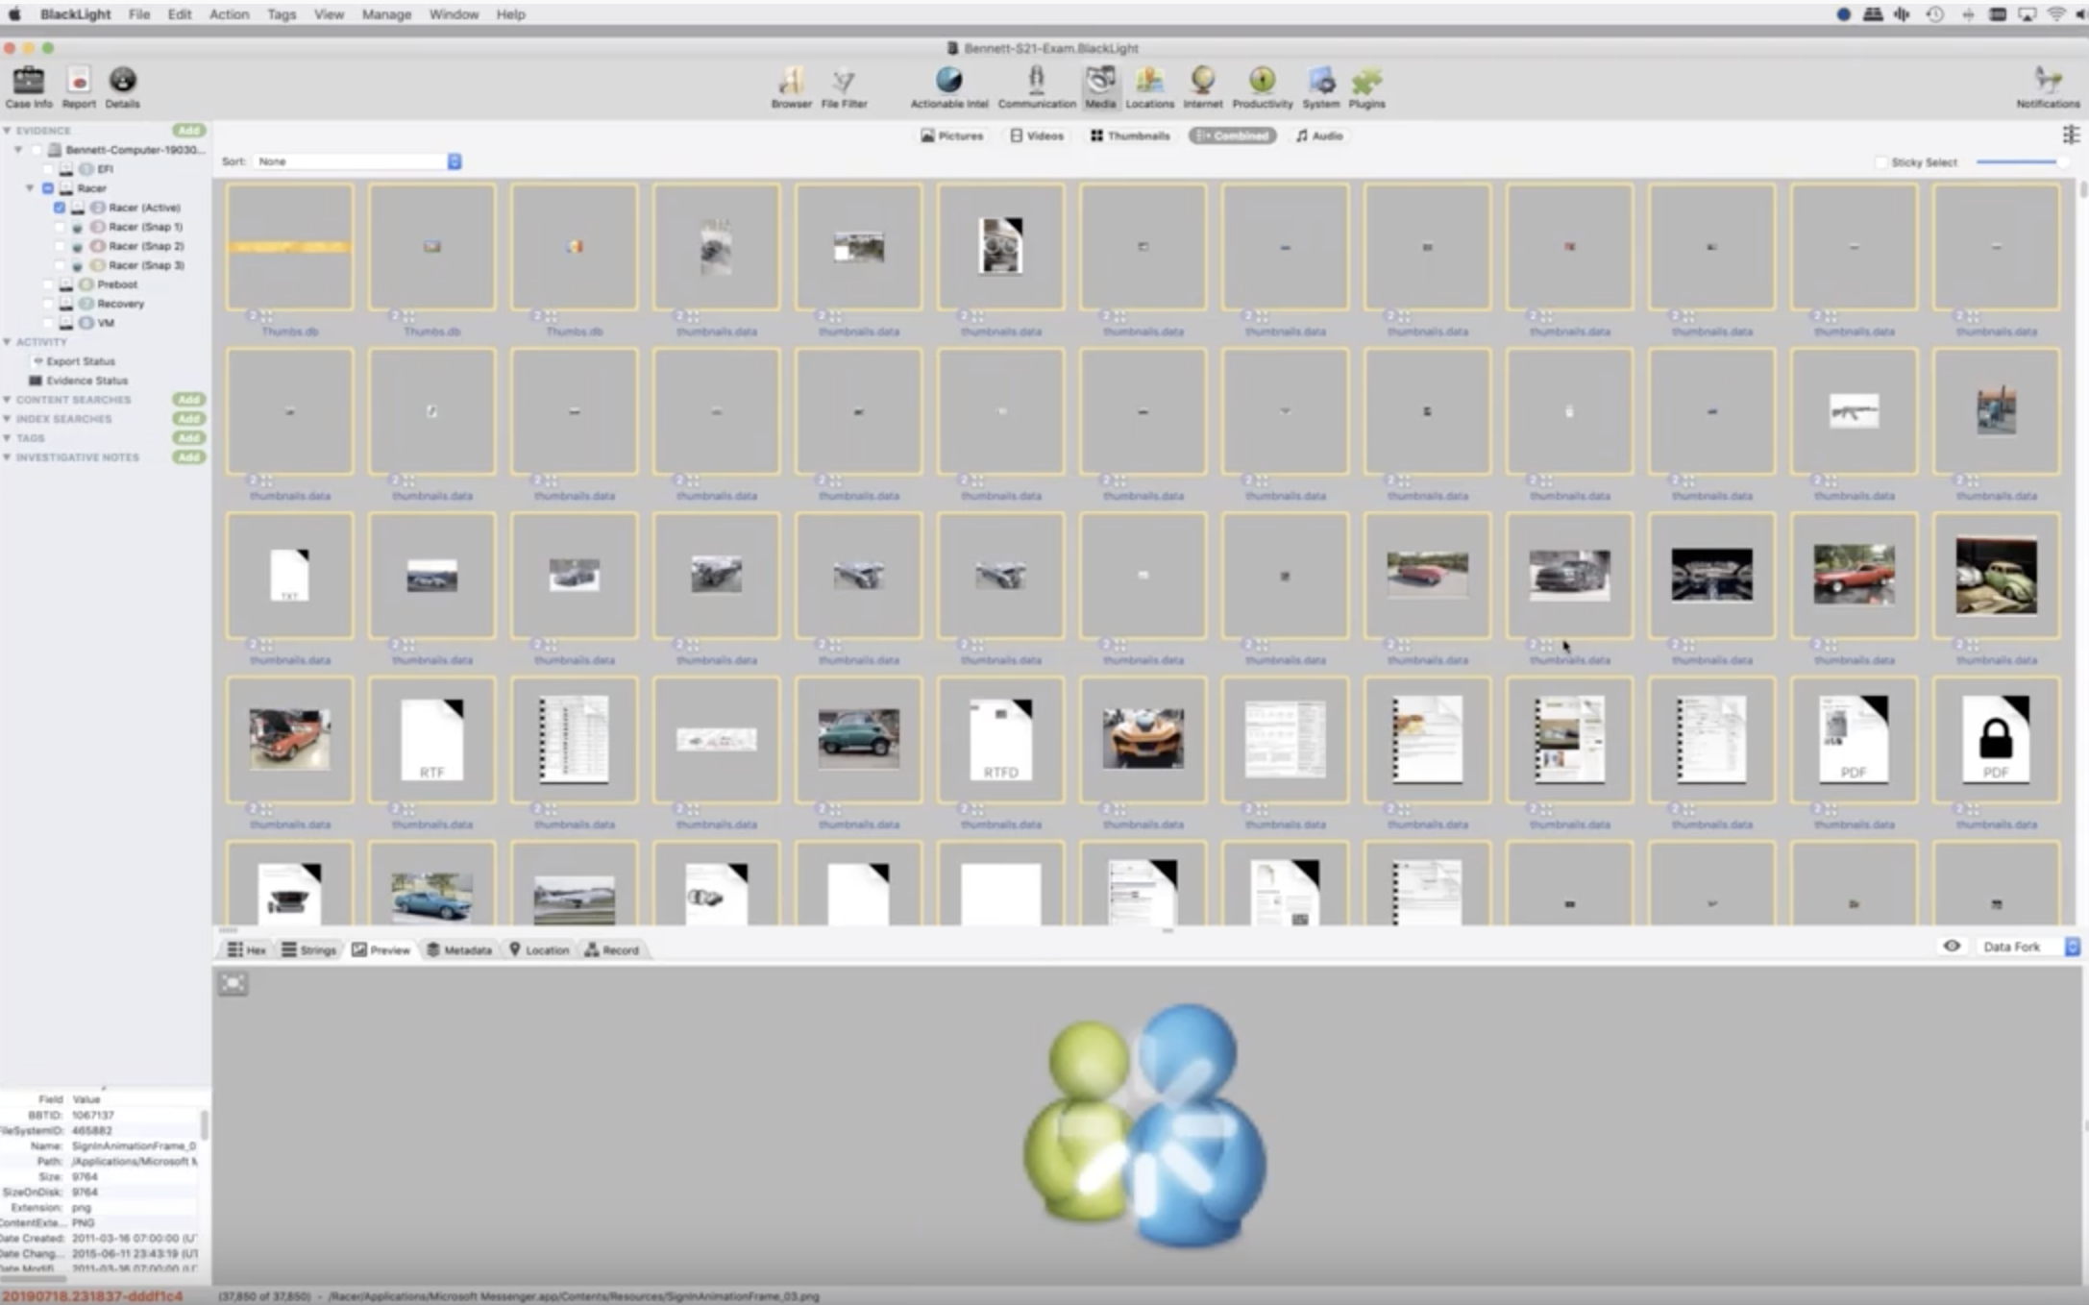Open the Communication view
Viewport: 2089px width, 1305px height.
[1036, 87]
